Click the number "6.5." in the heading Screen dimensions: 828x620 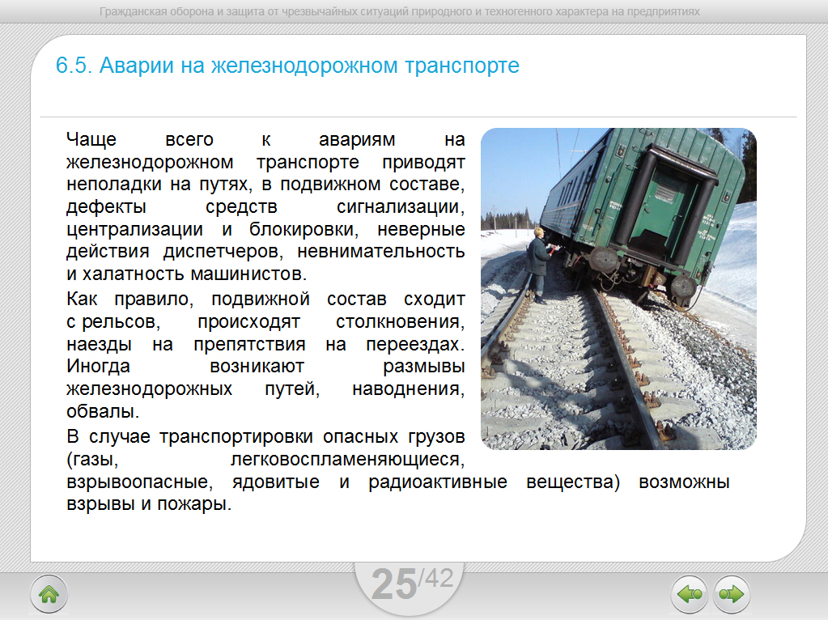coord(73,66)
